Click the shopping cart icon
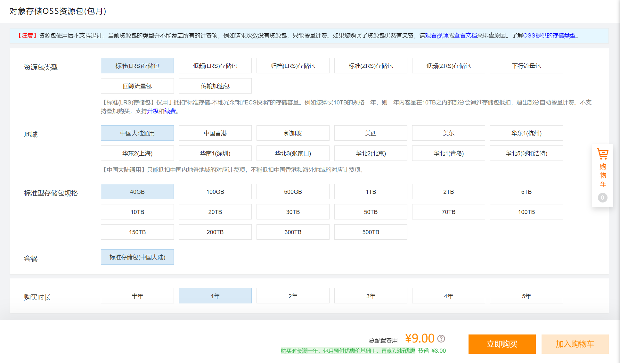Image resolution: width=620 pixels, height=363 pixels. pyautogui.click(x=602, y=154)
